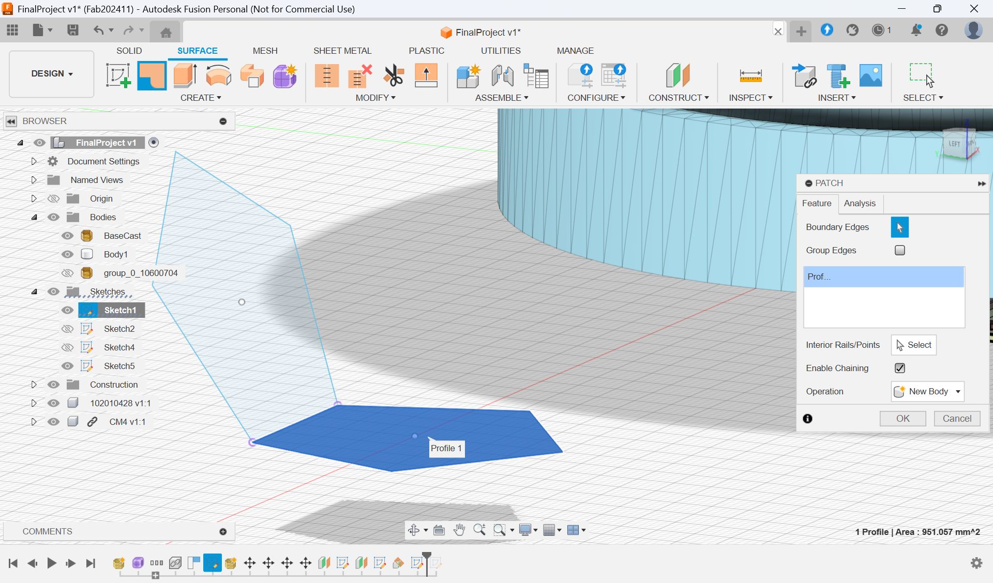The image size is (993, 583).
Task: Select the Trim scissors tool
Action: (x=394, y=76)
